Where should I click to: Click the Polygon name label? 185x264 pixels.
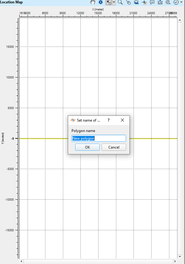tap(83, 131)
